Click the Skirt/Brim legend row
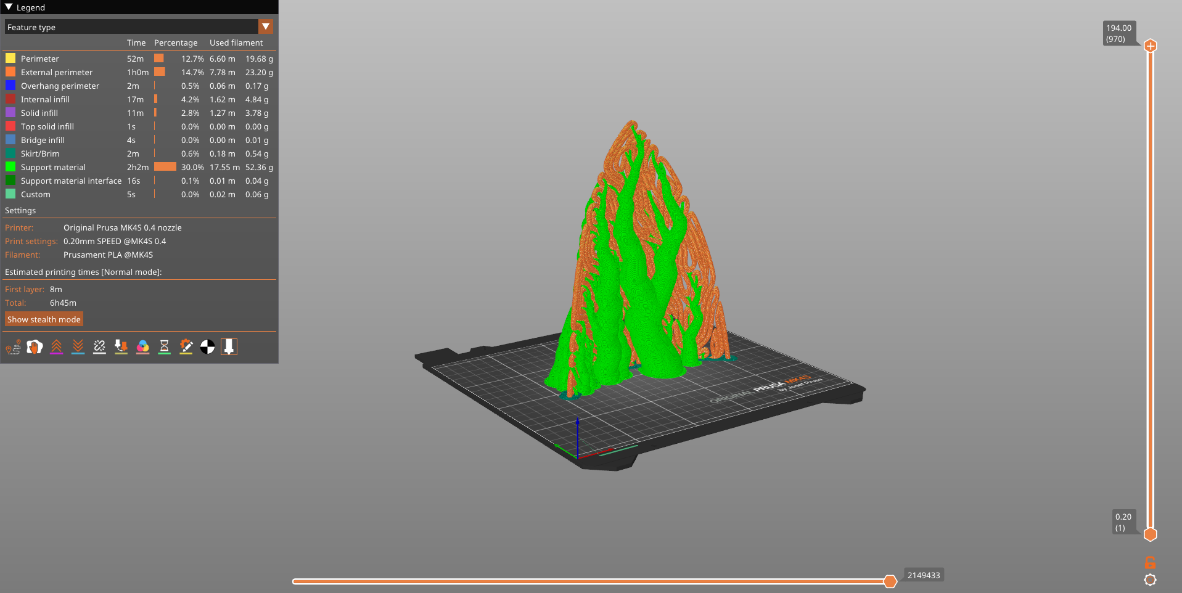Image resolution: width=1182 pixels, height=593 pixels. (139, 153)
